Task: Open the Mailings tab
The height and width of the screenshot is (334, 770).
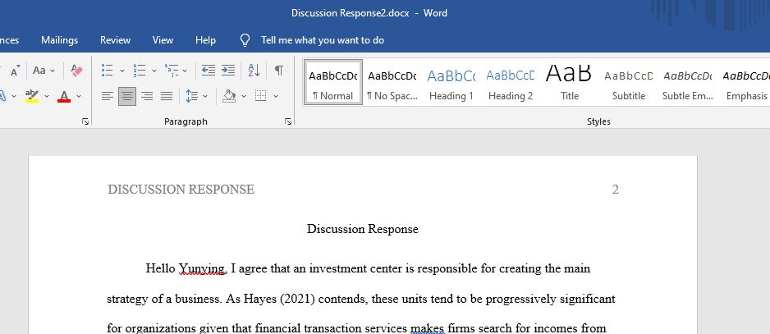Action: tap(59, 40)
